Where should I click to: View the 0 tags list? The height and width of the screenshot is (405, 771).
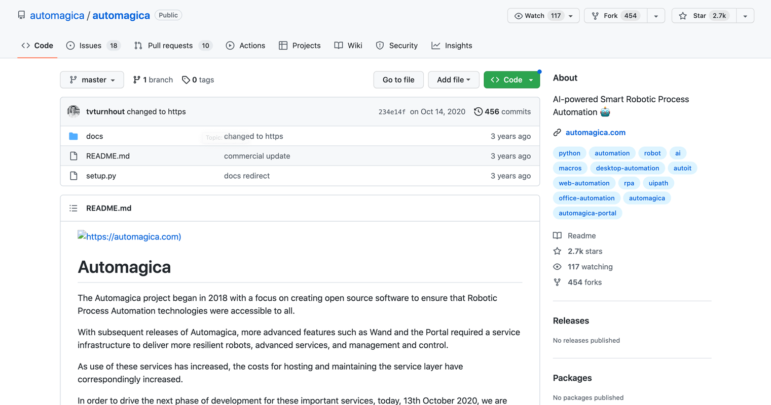[x=198, y=79]
